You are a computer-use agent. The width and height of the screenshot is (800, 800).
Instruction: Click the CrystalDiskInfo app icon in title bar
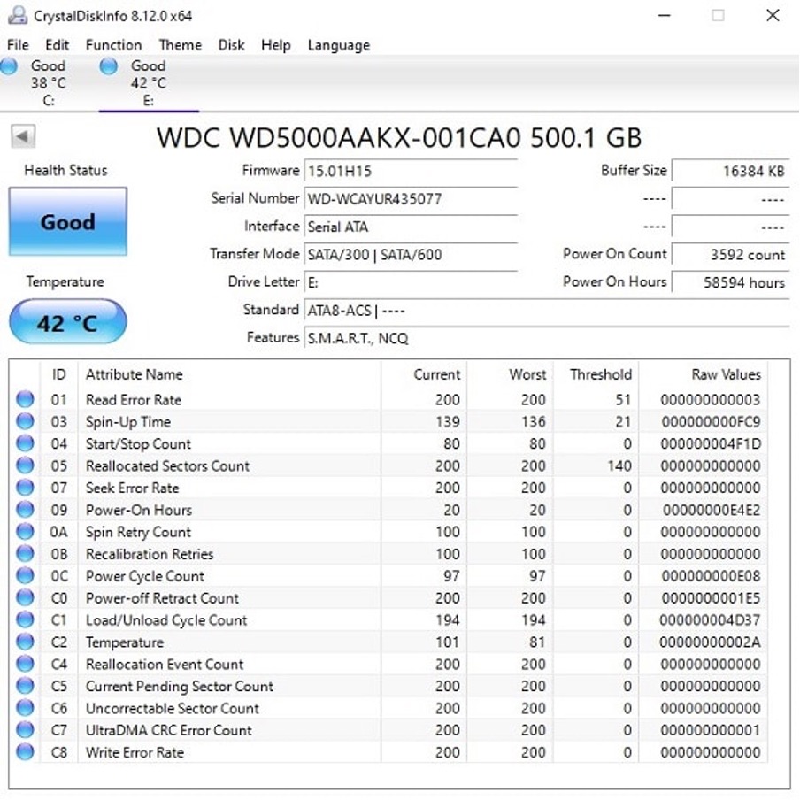tap(18, 16)
